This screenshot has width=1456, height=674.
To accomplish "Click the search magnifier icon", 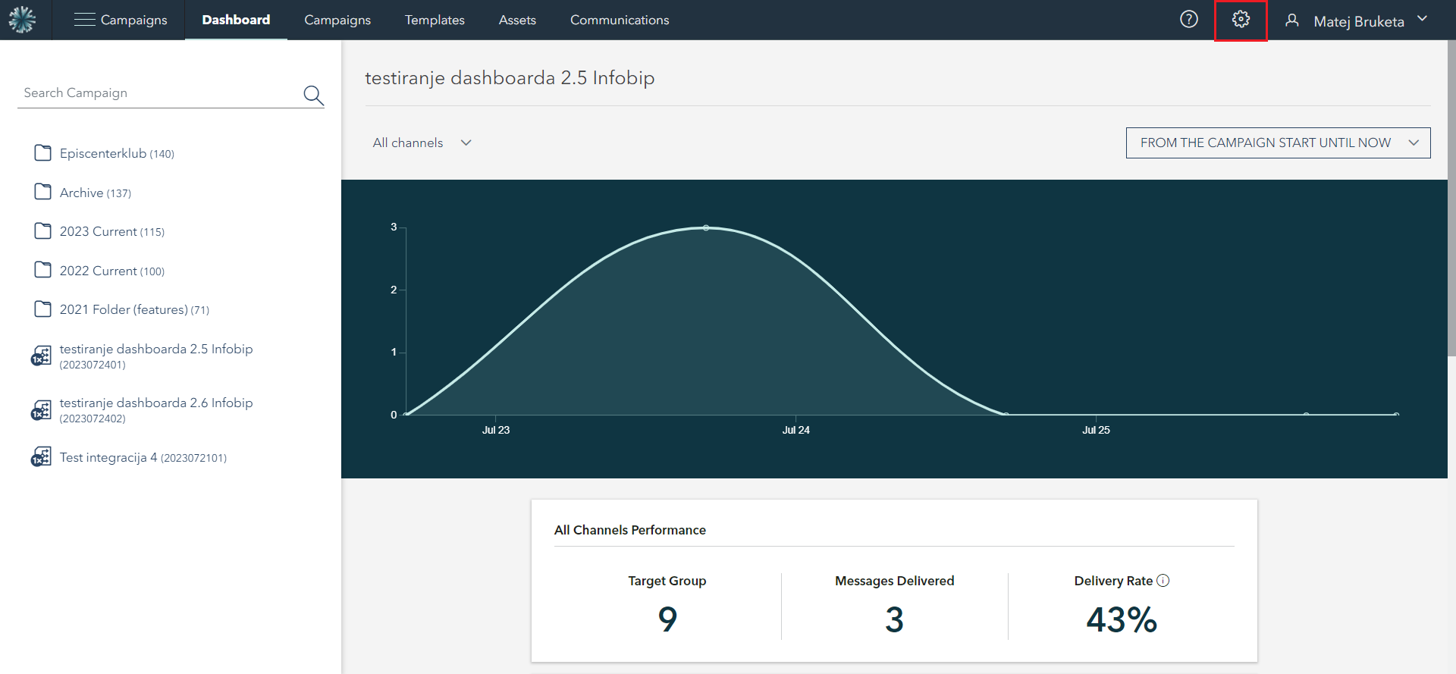I will [313, 95].
